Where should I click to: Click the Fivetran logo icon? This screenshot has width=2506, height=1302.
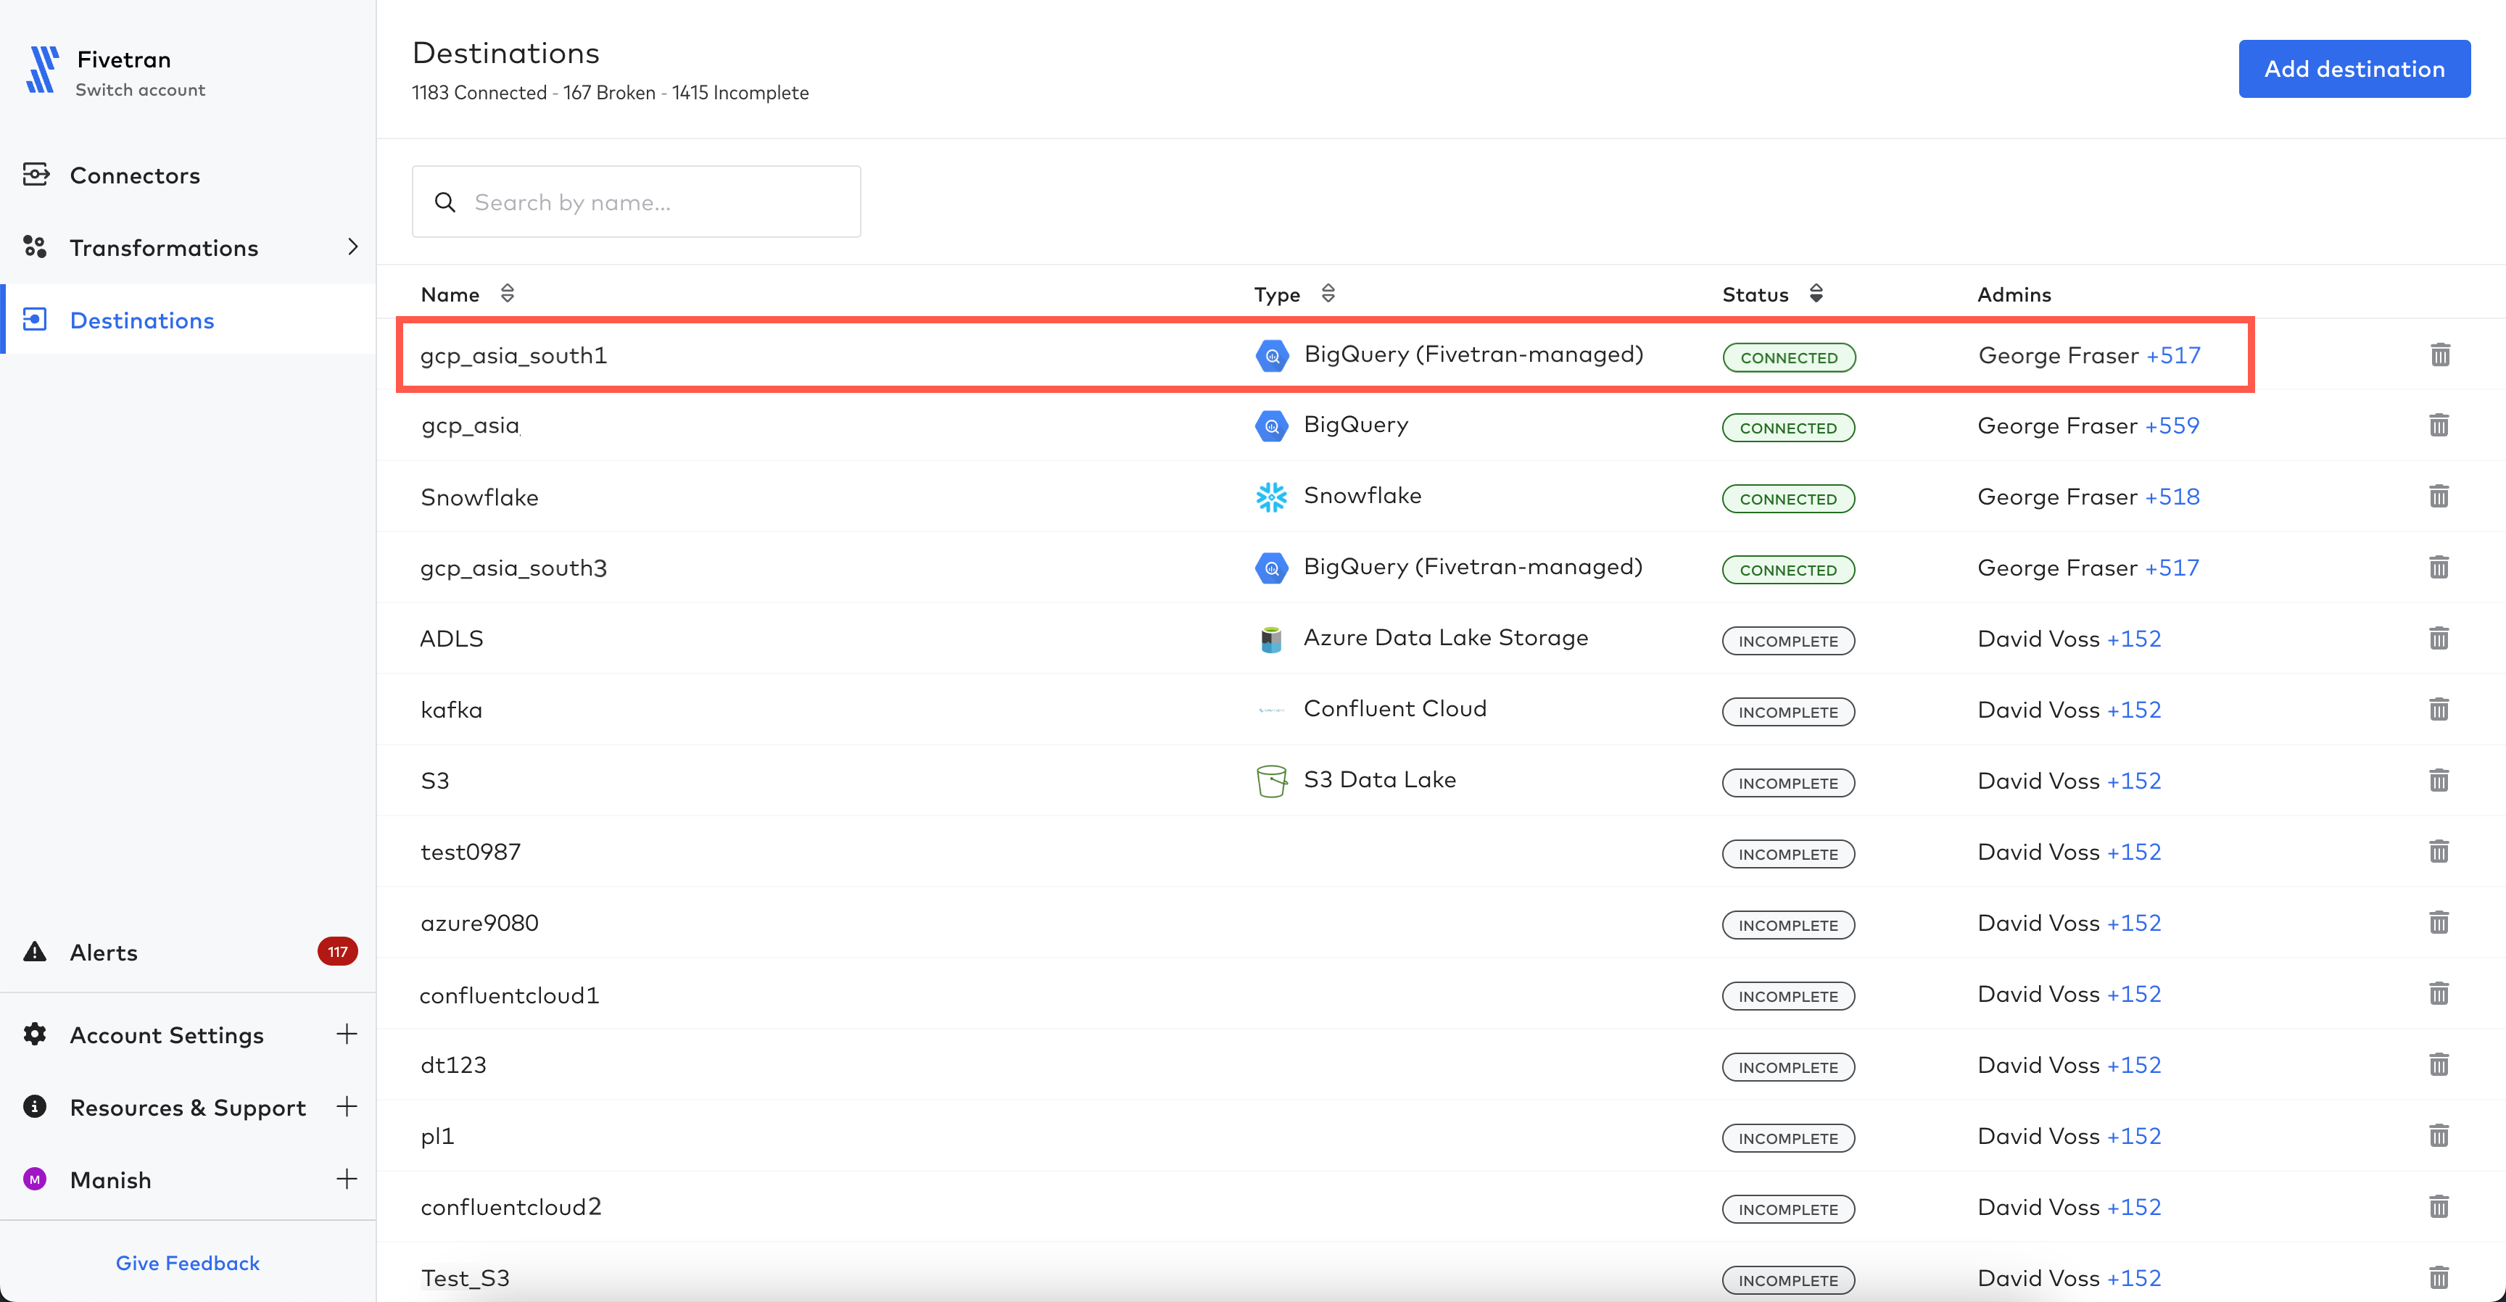pyautogui.click(x=42, y=70)
